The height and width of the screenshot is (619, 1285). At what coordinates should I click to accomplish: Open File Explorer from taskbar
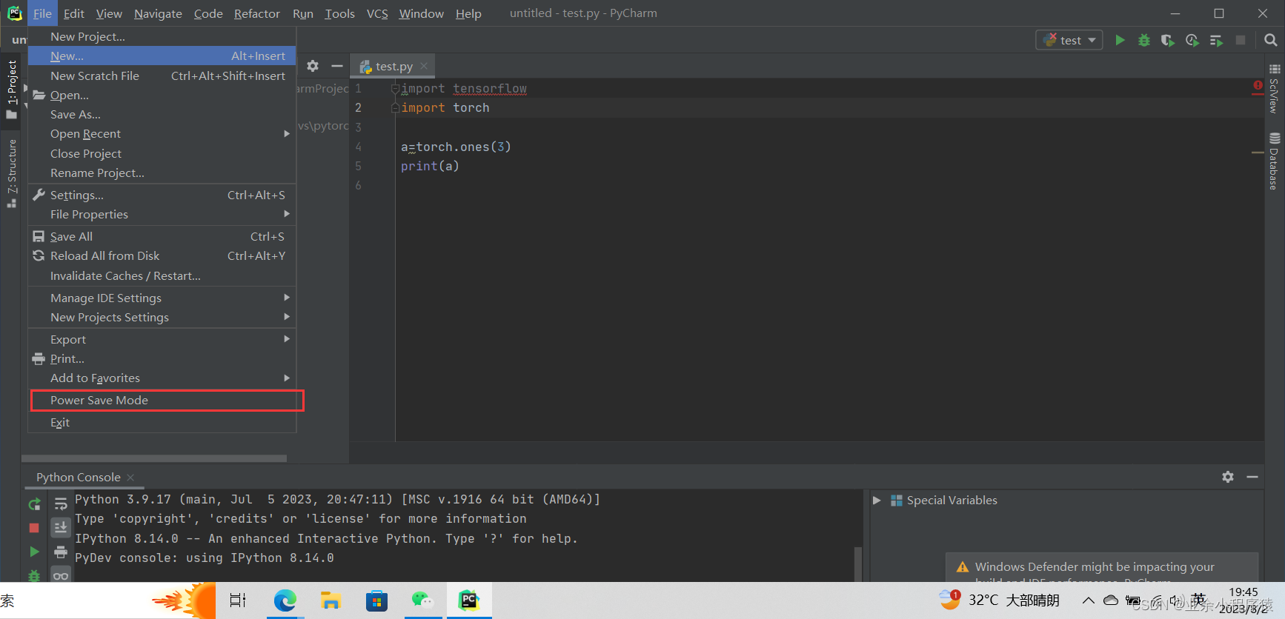(331, 600)
